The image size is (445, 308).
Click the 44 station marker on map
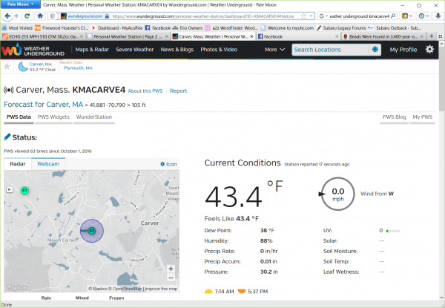[x=91, y=231]
